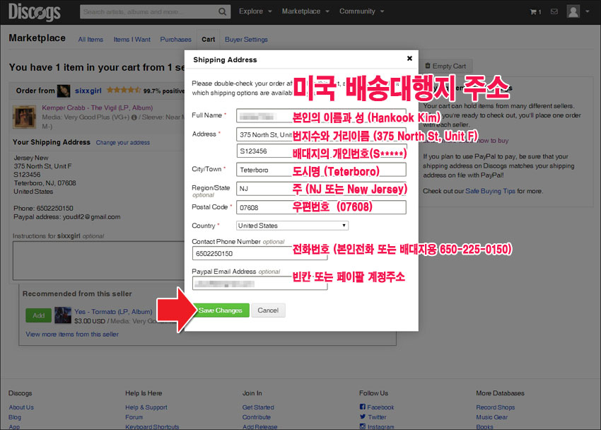Open Yes - Tormato album link
The width and height of the screenshot is (601, 430).
(113, 312)
